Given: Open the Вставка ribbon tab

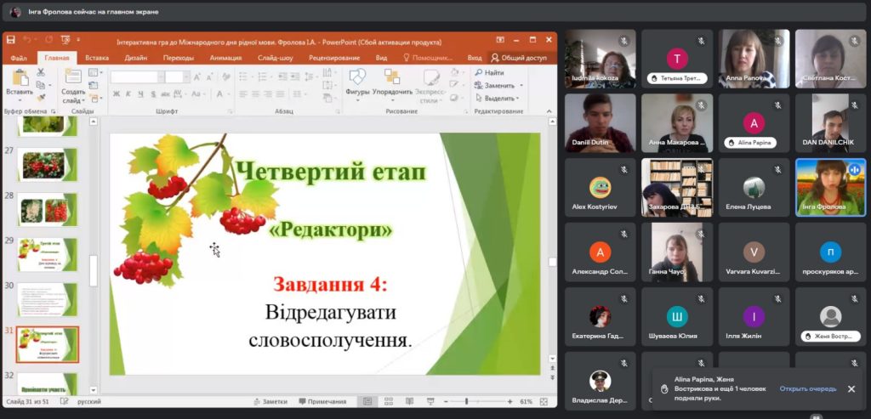Looking at the screenshot, I should 97,58.
